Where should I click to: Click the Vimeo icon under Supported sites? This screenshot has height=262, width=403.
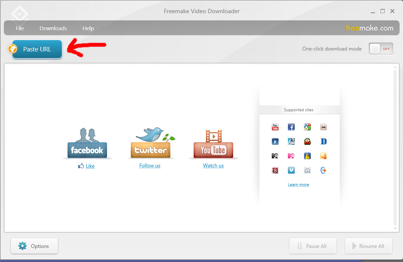pyautogui.click(x=291, y=170)
